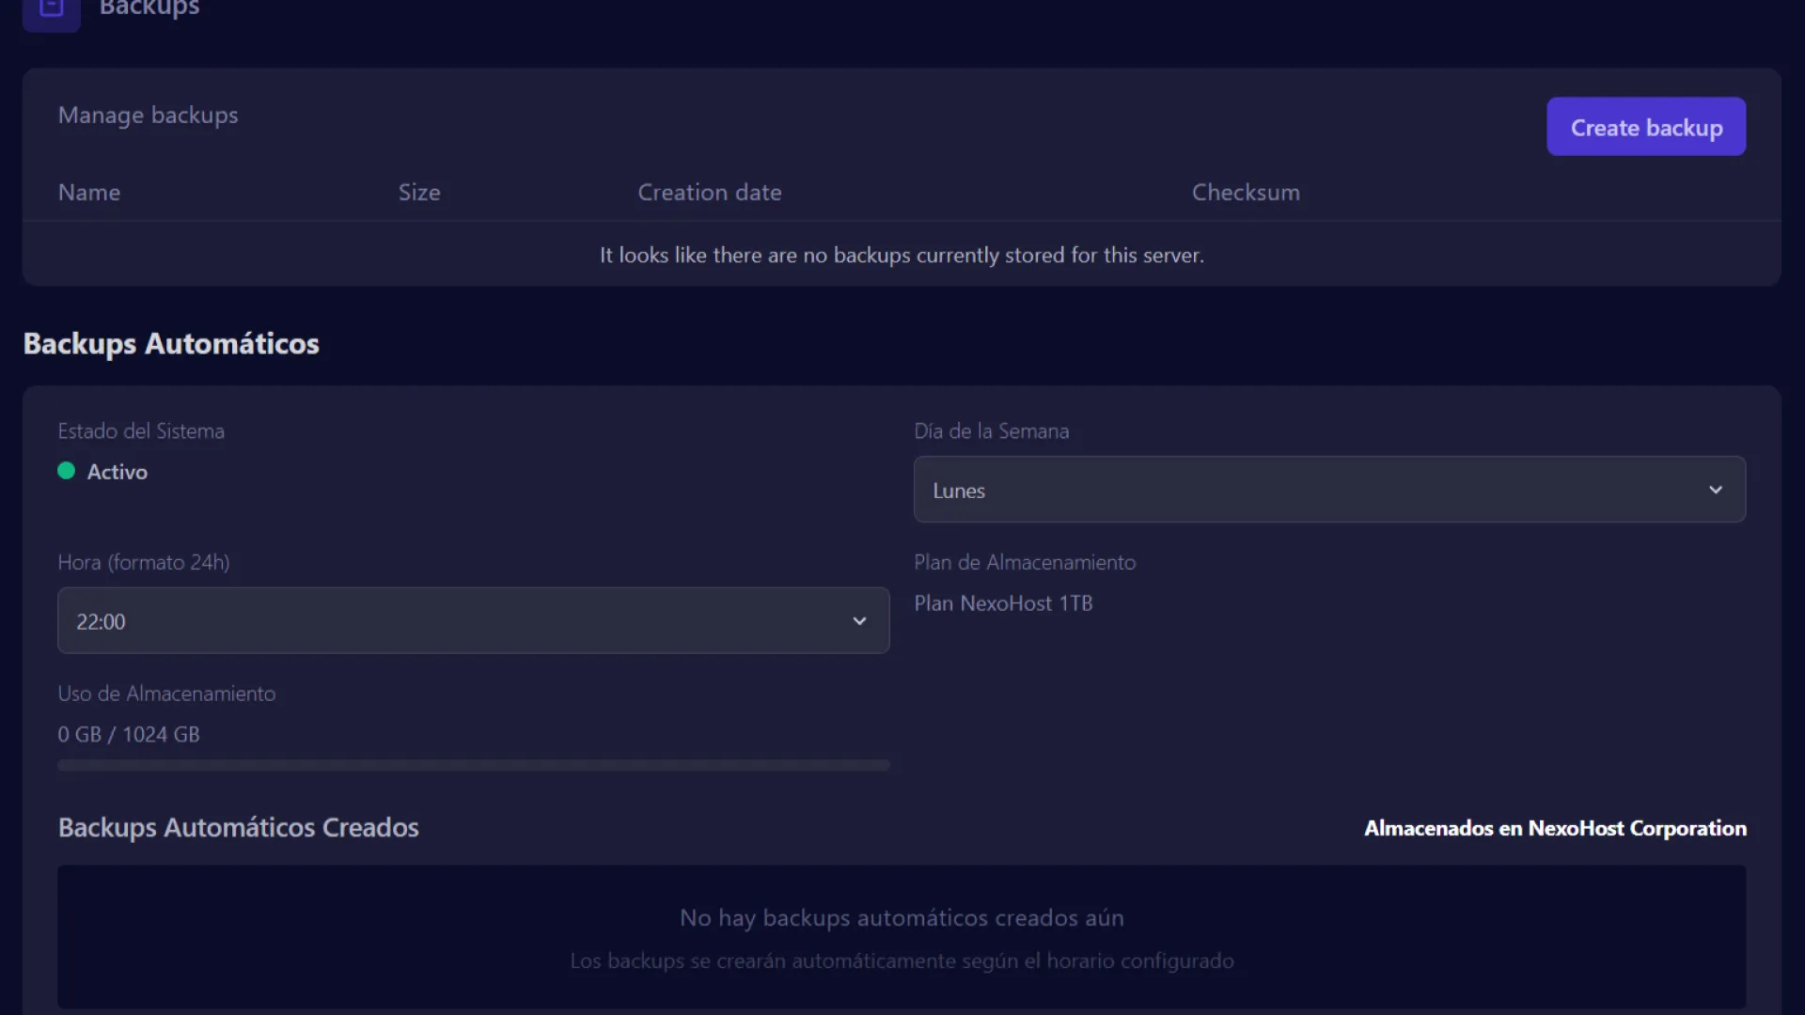Click the storage usage progress bar

473,765
